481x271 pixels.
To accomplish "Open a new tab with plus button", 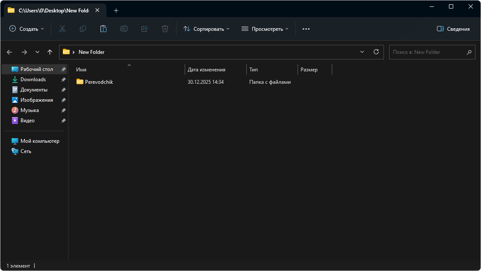I will point(116,10).
